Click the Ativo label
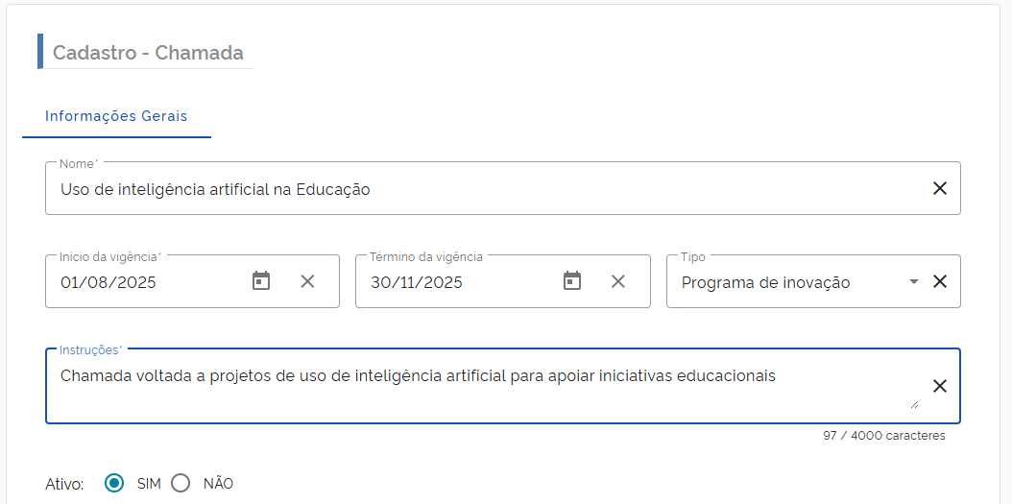Viewport: 1012px width, 504px height. pyautogui.click(x=64, y=484)
